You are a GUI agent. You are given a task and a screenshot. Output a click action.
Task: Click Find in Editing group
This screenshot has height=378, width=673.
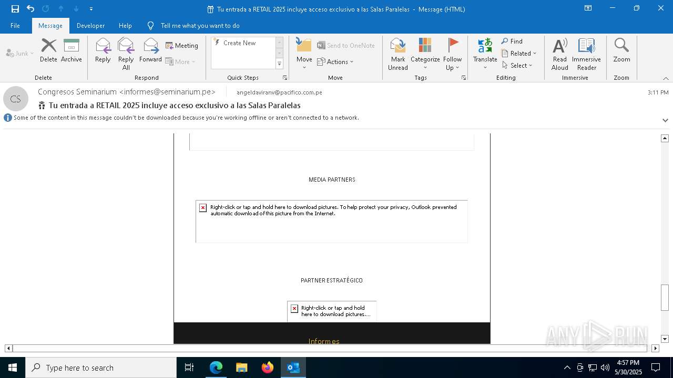[x=512, y=41]
